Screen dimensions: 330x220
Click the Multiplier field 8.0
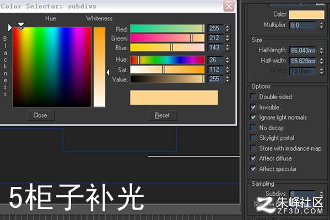click(x=302, y=25)
